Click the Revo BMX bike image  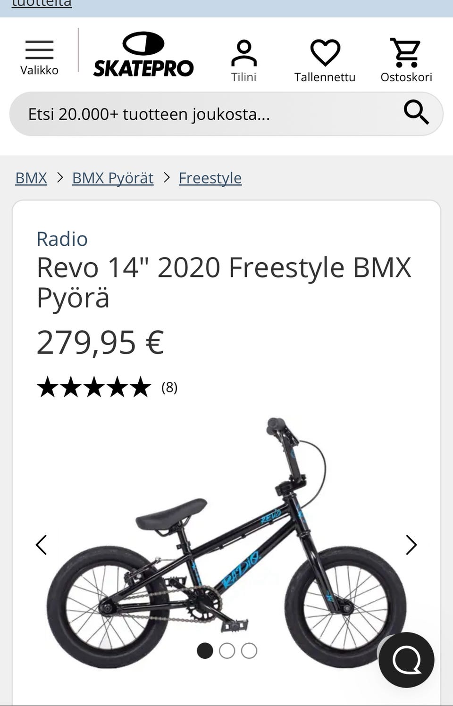point(226,542)
